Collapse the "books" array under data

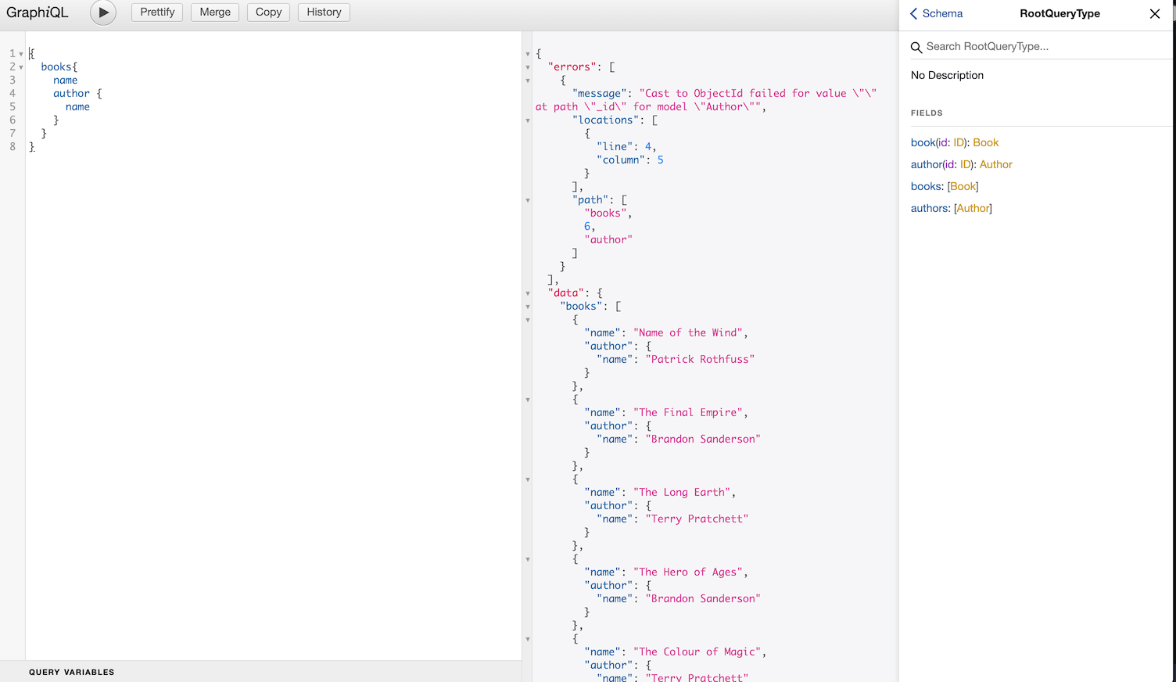[x=528, y=307]
